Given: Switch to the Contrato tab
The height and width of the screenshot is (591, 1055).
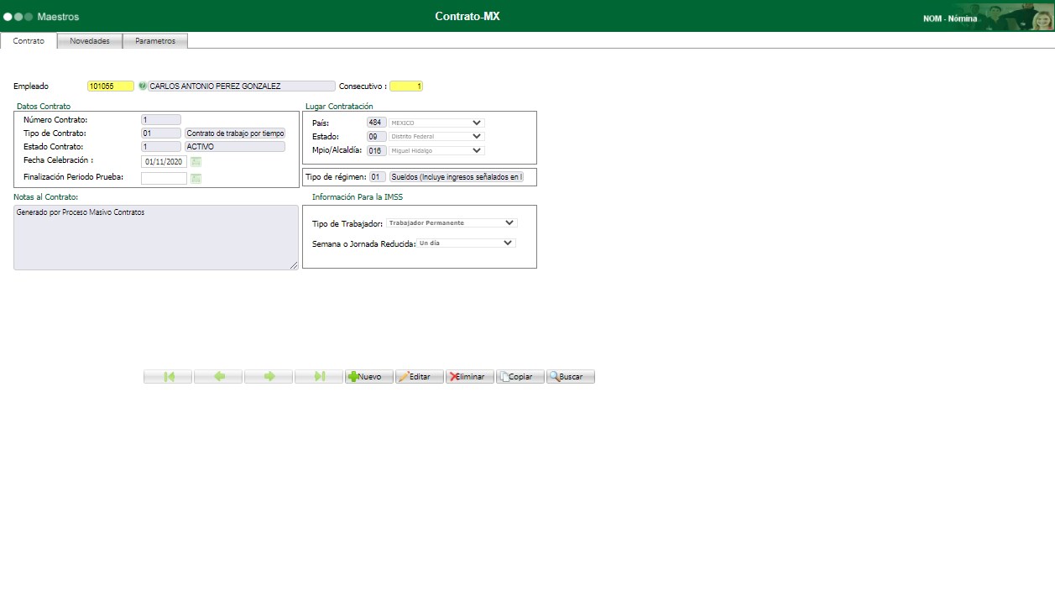Looking at the screenshot, I should click(29, 40).
